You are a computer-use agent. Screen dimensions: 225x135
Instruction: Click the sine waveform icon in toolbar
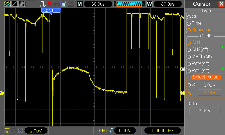pyautogui.click(x=7, y=4)
